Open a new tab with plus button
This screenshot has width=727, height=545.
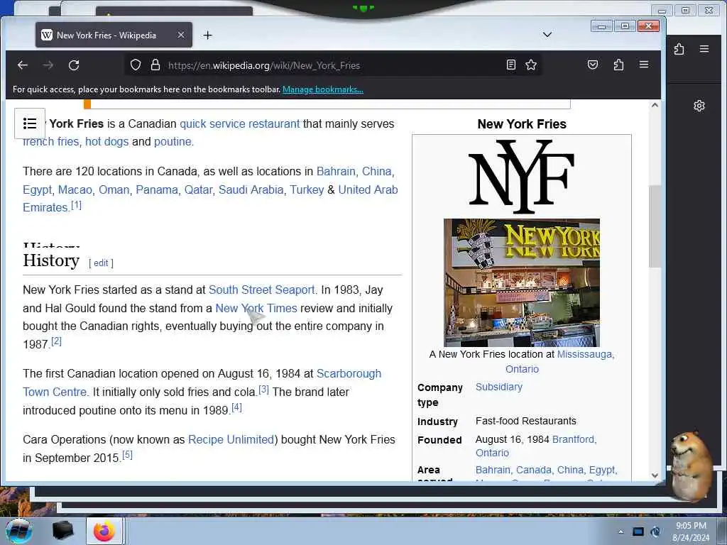[x=208, y=35]
